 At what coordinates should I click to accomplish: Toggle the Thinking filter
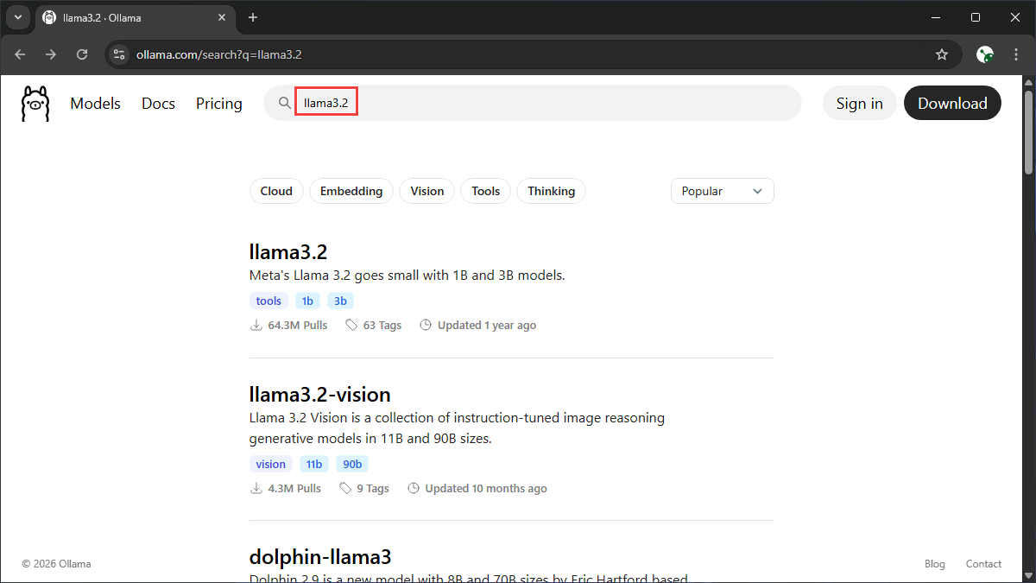click(x=551, y=191)
